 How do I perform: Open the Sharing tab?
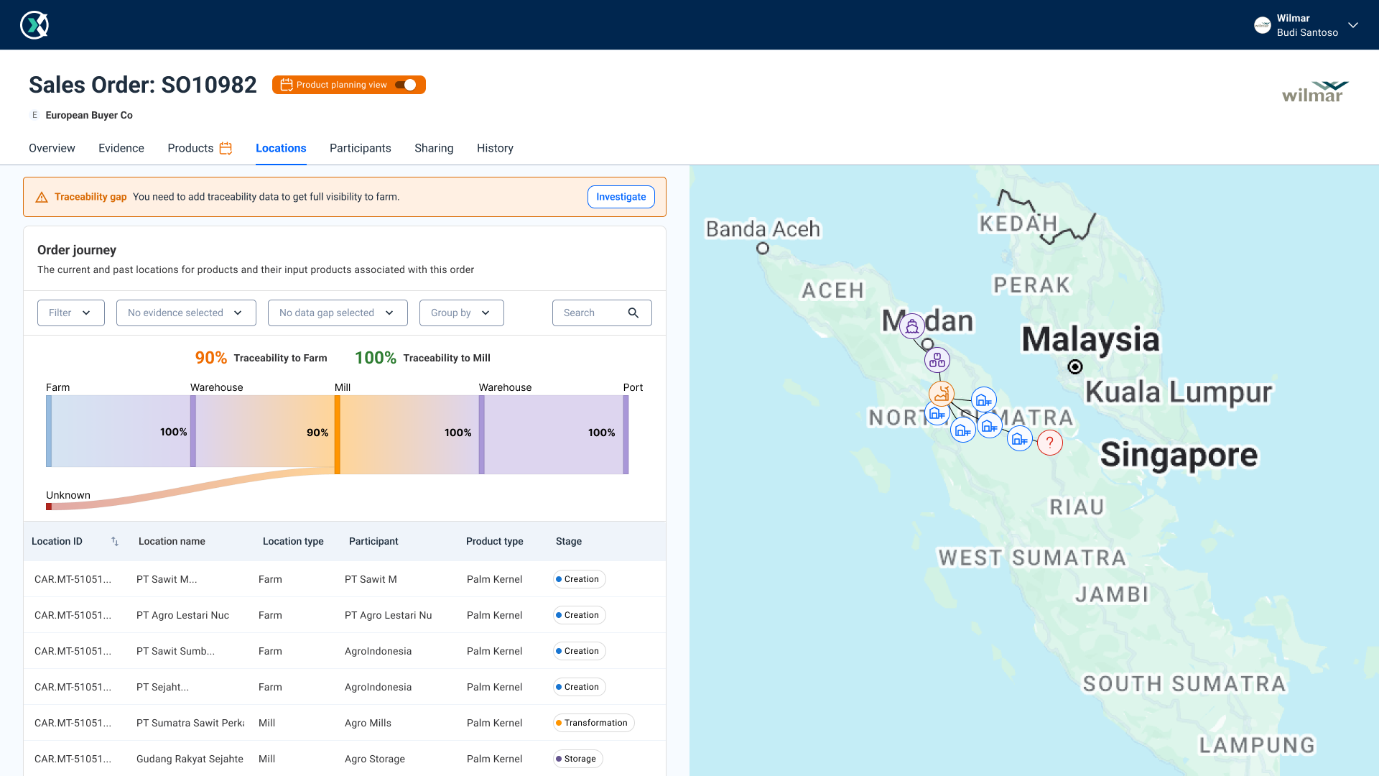434,148
